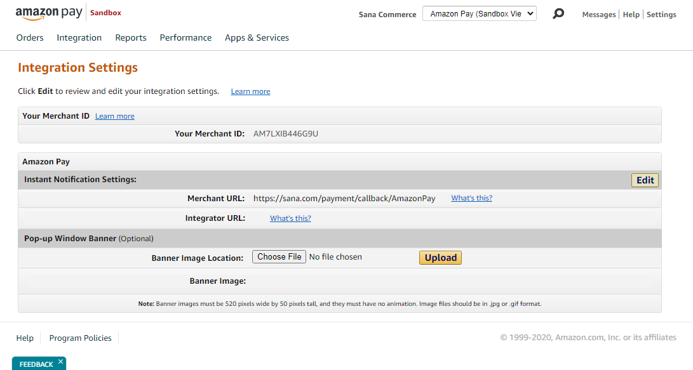The width and height of the screenshot is (693, 370).
Task: Click the banner image size note text
Action: (340, 304)
